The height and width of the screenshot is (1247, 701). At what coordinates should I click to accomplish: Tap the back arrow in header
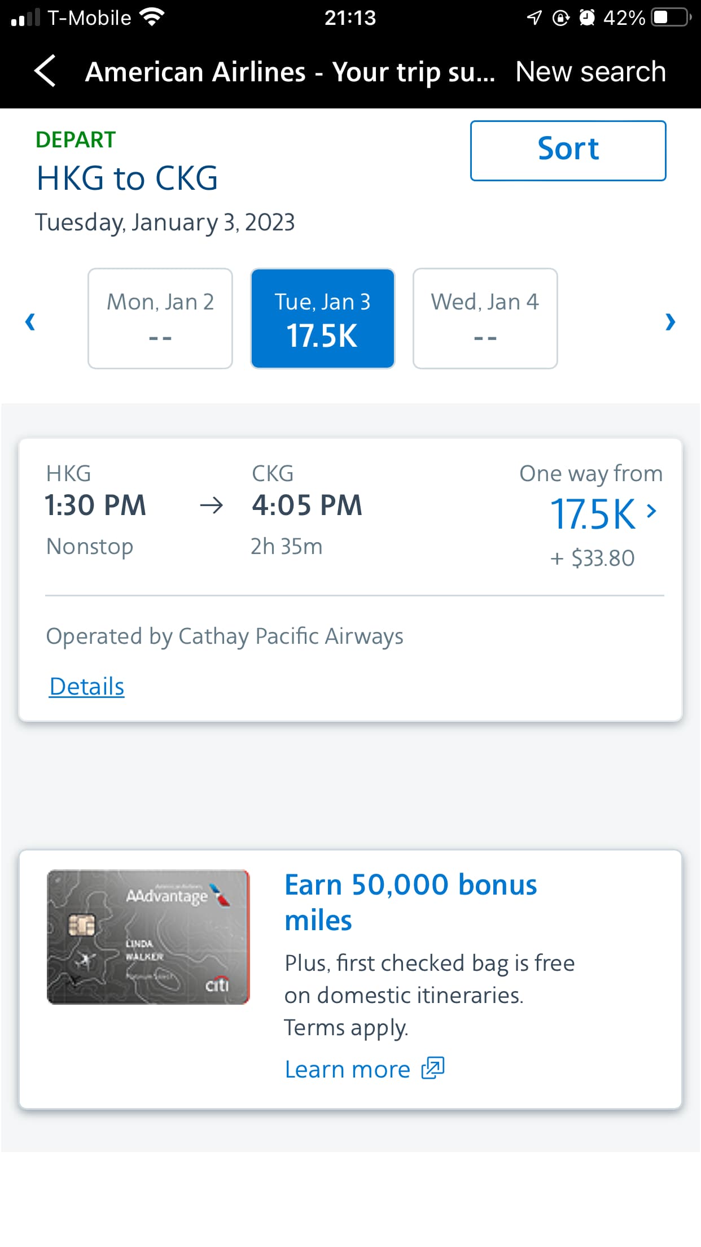coord(45,71)
